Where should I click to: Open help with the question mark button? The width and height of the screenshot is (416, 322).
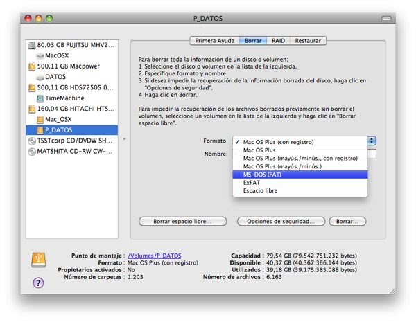pyautogui.click(x=38, y=283)
